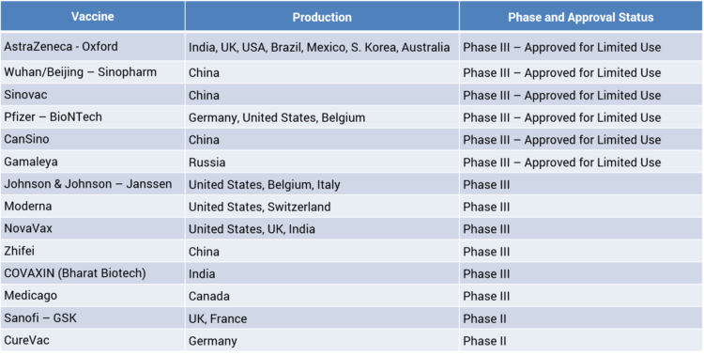Click the Wuhan/Beijing – Sinopharm cell
The image size is (704, 355).
pyautogui.click(x=93, y=72)
